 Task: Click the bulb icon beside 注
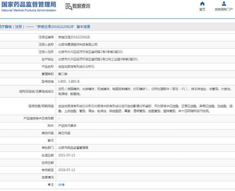point(49,185)
